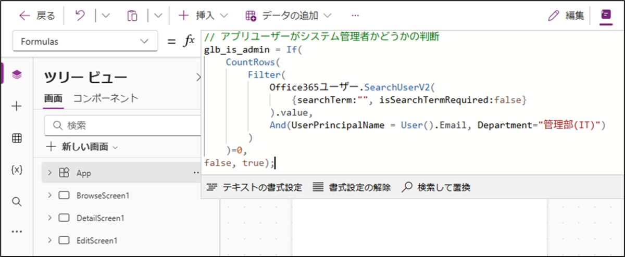
Task: Open the Formulas property dropdown
Action: pos(85,42)
